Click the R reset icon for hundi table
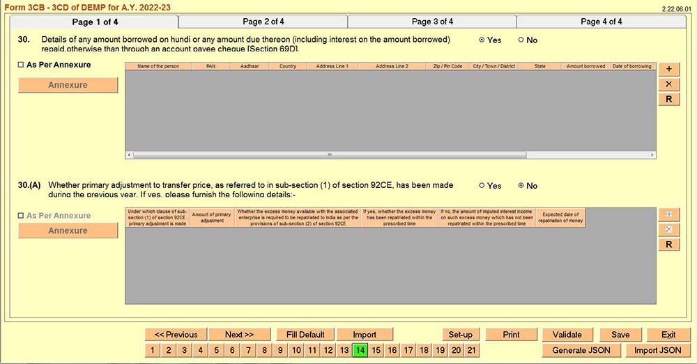Image resolution: width=697 pixels, height=364 pixels. coord(668,100)
